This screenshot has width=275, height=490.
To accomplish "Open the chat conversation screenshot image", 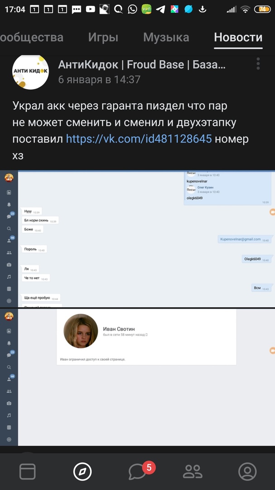I will pos(137,239).
